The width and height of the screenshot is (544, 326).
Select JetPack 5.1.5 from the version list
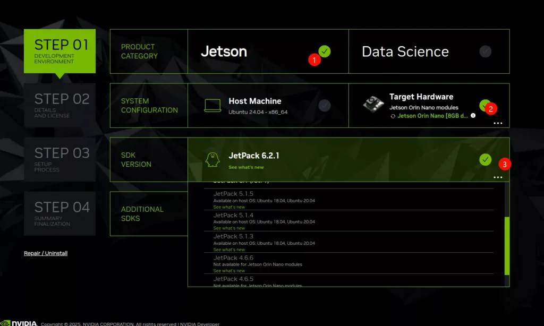(x=233, y=194)
